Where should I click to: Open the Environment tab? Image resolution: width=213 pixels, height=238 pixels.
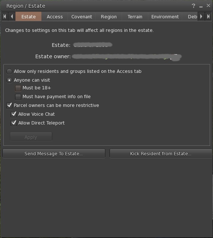(x=165, y=16)
